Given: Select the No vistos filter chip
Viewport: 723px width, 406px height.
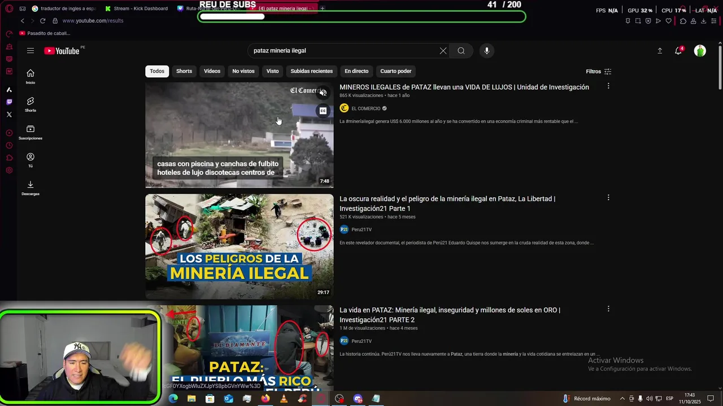Looking at the screenshot, I should pos(243,71).
